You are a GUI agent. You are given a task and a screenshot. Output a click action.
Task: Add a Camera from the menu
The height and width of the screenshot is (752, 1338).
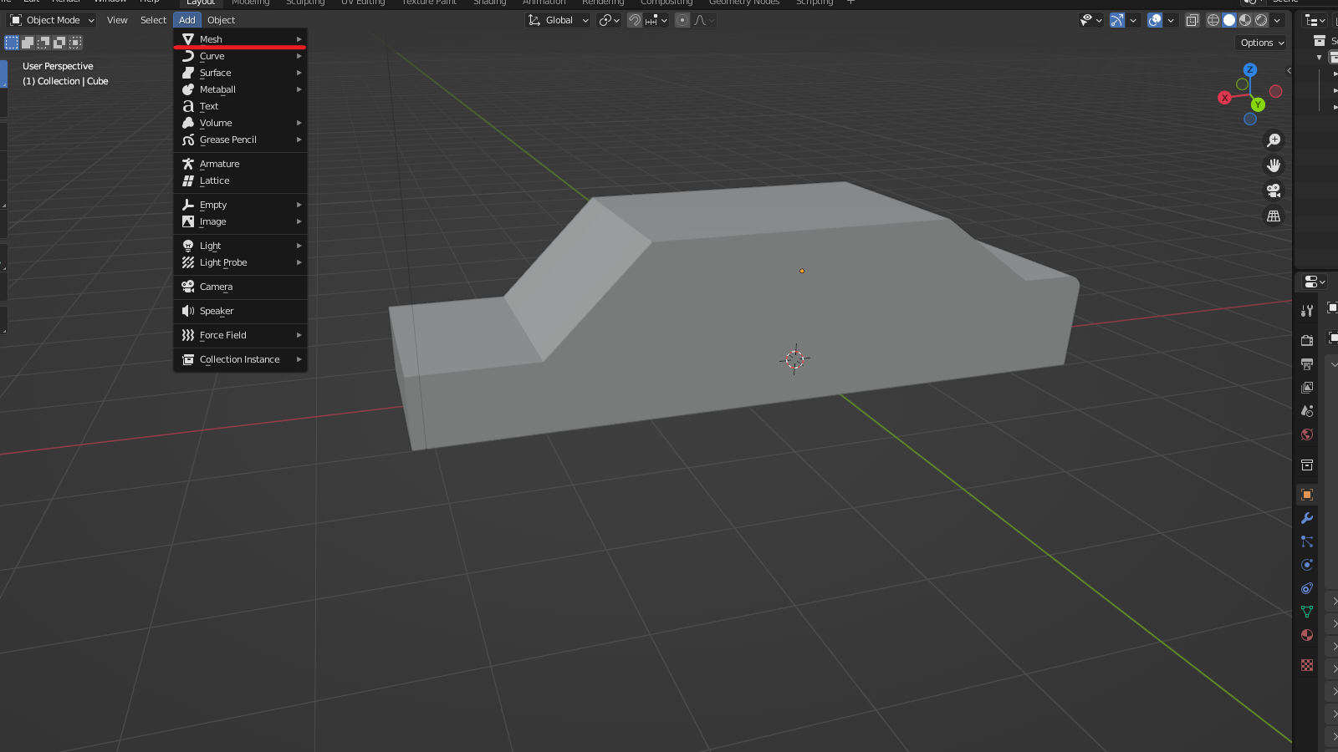click(x=241, y=287)
